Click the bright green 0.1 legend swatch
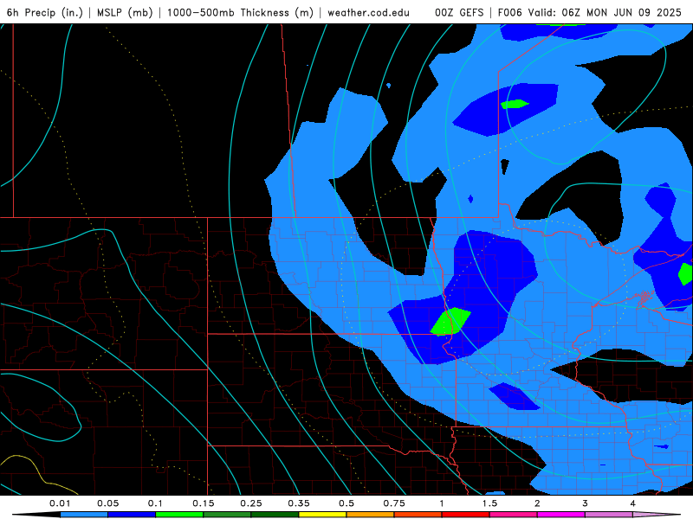Screen dimensions: 693x519 pos(179,515)
